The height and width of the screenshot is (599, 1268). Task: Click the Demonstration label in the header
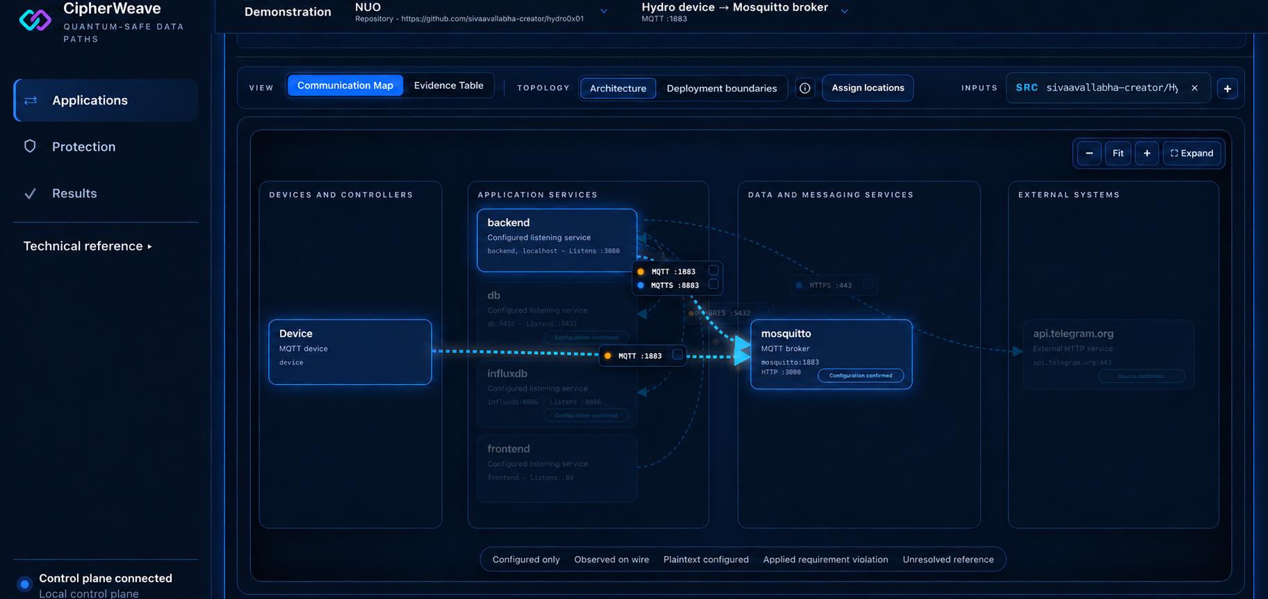[288, 12]
